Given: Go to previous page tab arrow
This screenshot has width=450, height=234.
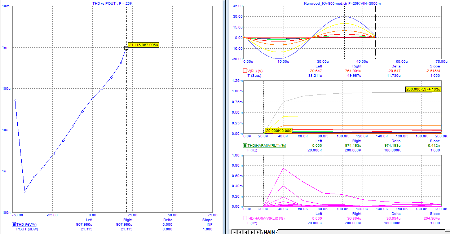Looking at the screenshot, I should (x=246, y=232).
